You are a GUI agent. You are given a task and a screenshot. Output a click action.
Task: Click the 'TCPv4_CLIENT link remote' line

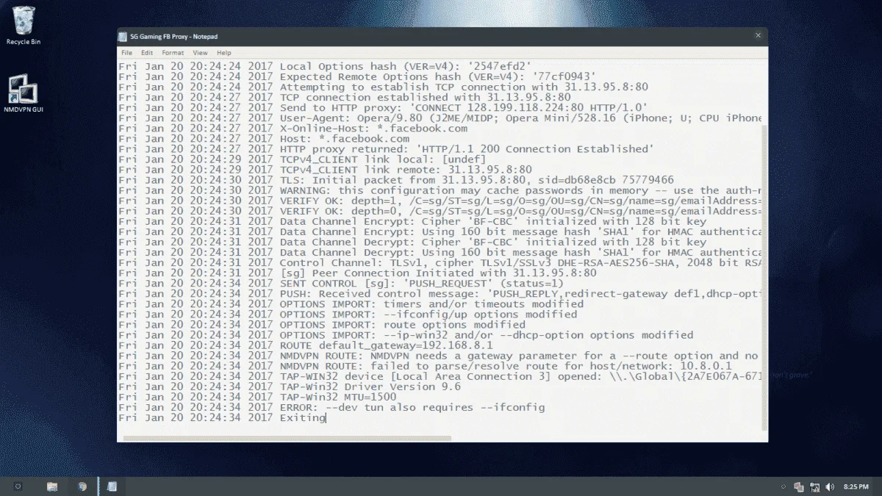click(325, 169)
